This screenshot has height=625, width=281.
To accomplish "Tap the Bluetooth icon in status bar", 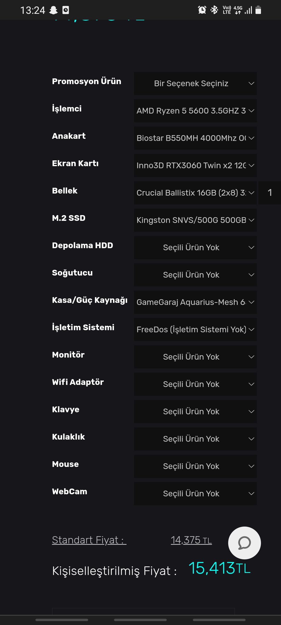I will pyautogui.click(x=214, y=10).
